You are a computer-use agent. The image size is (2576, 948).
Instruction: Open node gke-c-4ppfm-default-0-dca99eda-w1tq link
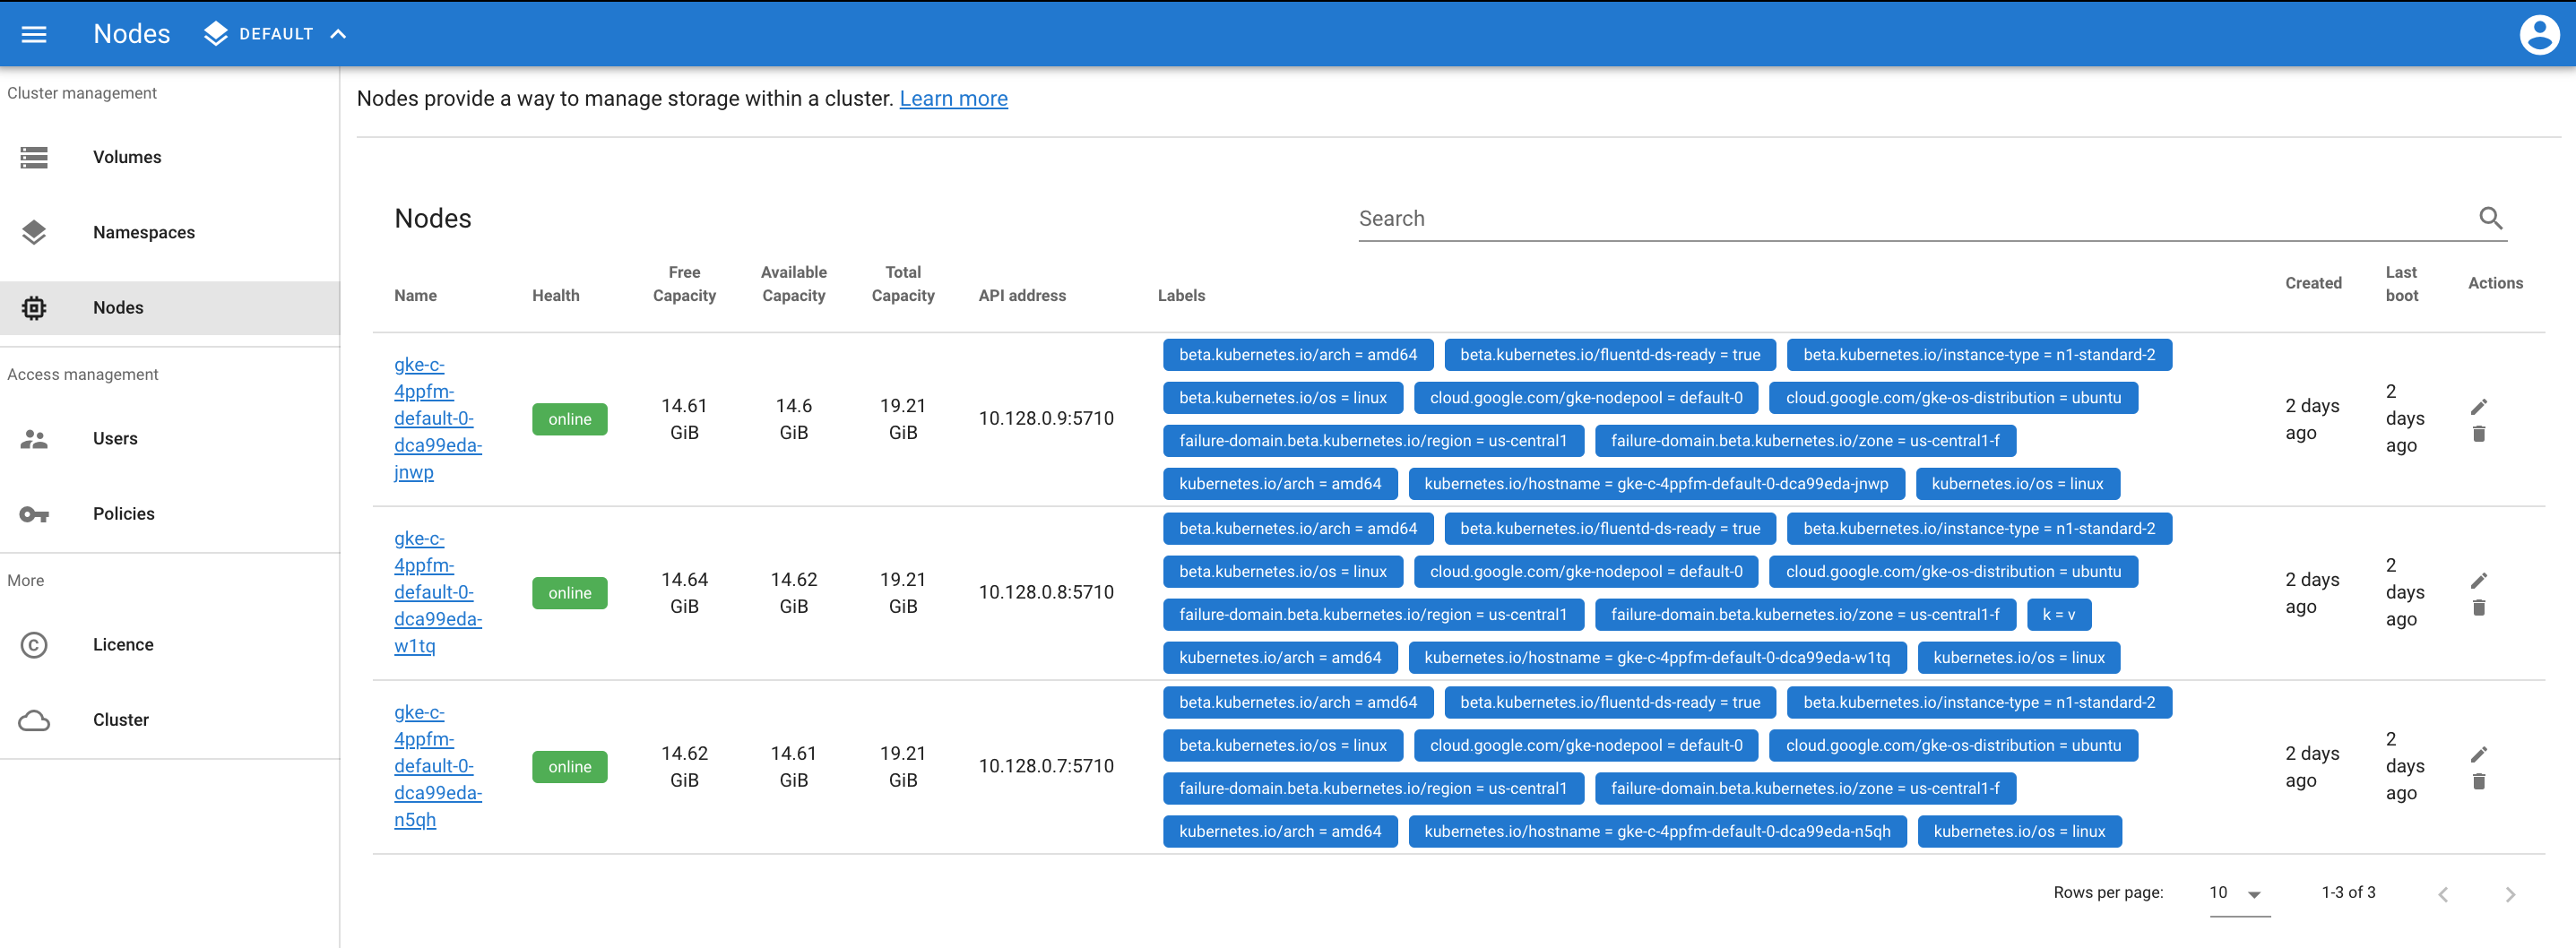point(438,592)
